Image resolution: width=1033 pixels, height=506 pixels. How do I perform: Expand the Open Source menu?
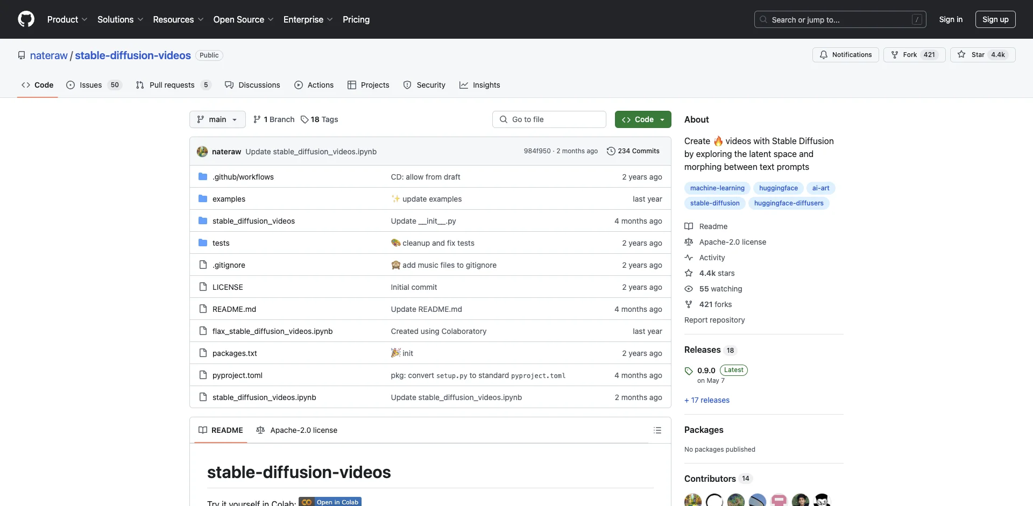coord(243,19)
